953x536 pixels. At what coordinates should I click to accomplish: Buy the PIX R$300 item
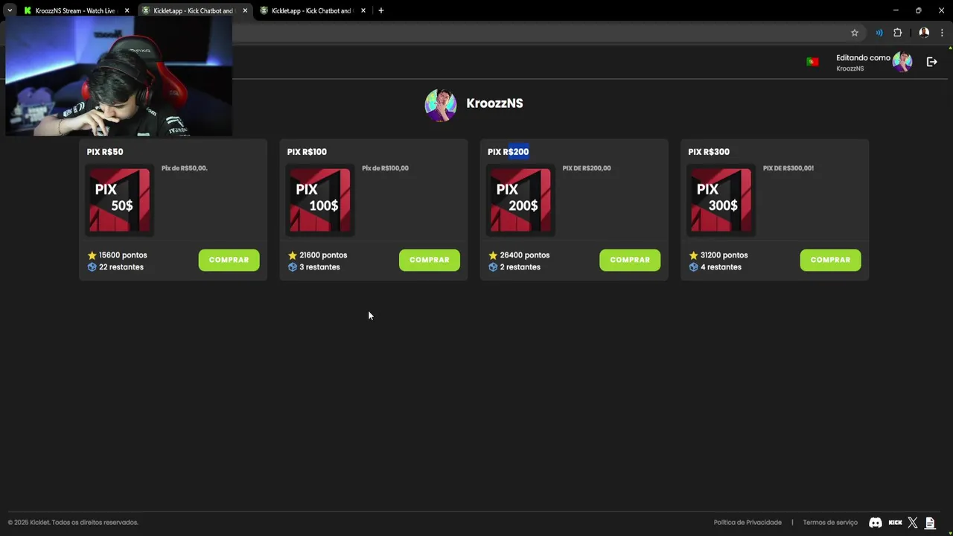pyautogui.click(x=830, y=260)
